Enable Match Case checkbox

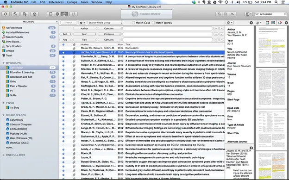(x=133, y=23)
